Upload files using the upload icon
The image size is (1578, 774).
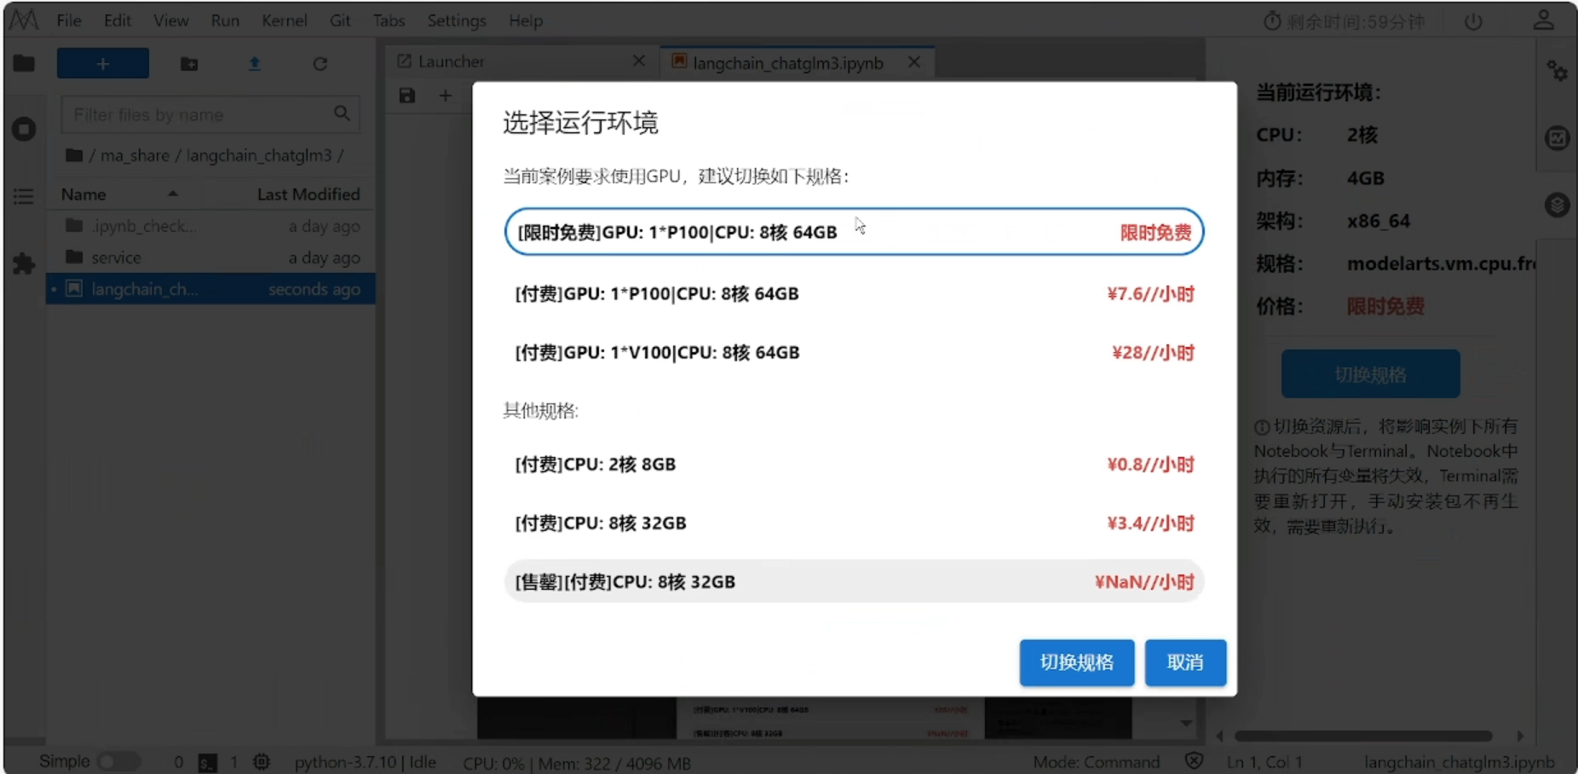point(255,63)
